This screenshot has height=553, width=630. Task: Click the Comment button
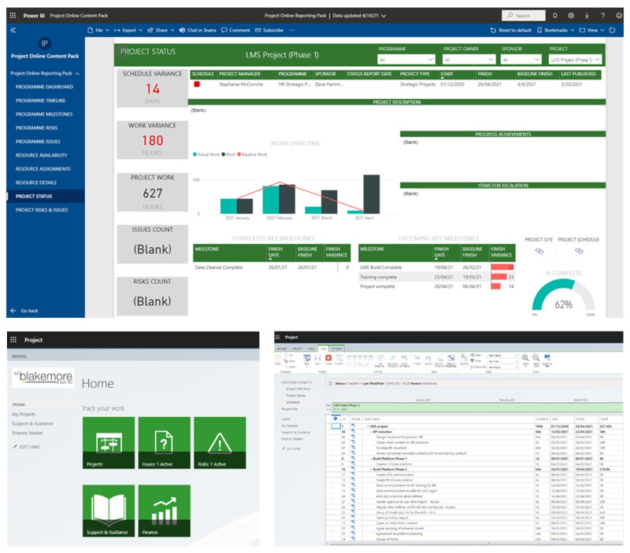(x=235, y=30)
